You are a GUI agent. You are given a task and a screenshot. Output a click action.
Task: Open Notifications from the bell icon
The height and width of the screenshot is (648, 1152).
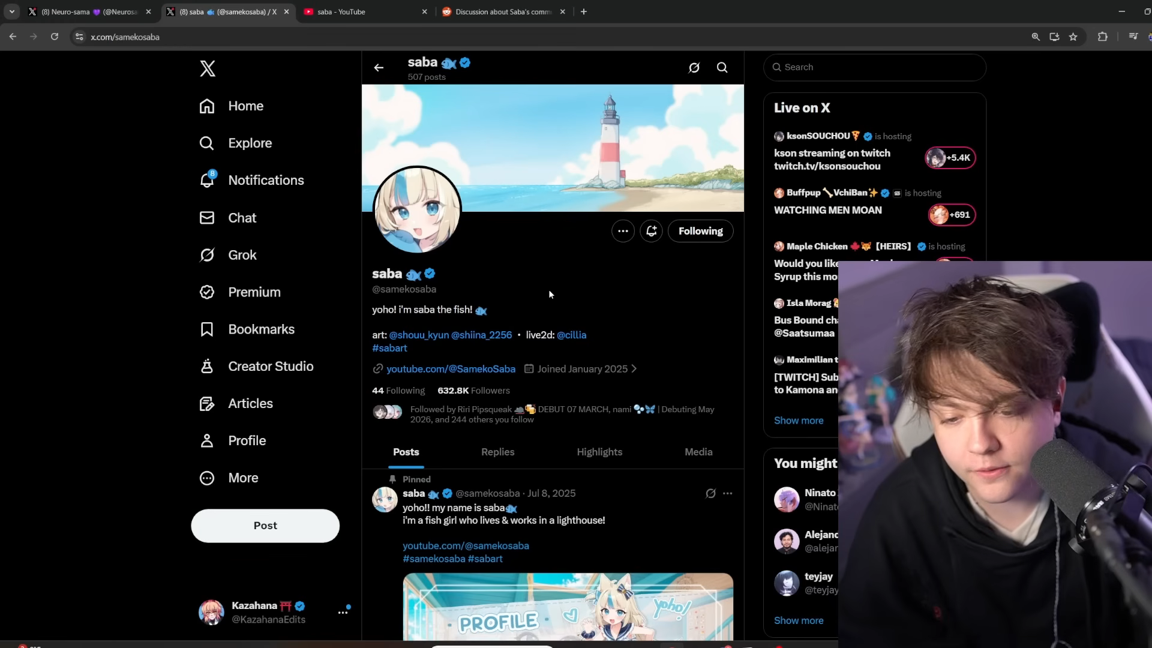coord(207,180)
